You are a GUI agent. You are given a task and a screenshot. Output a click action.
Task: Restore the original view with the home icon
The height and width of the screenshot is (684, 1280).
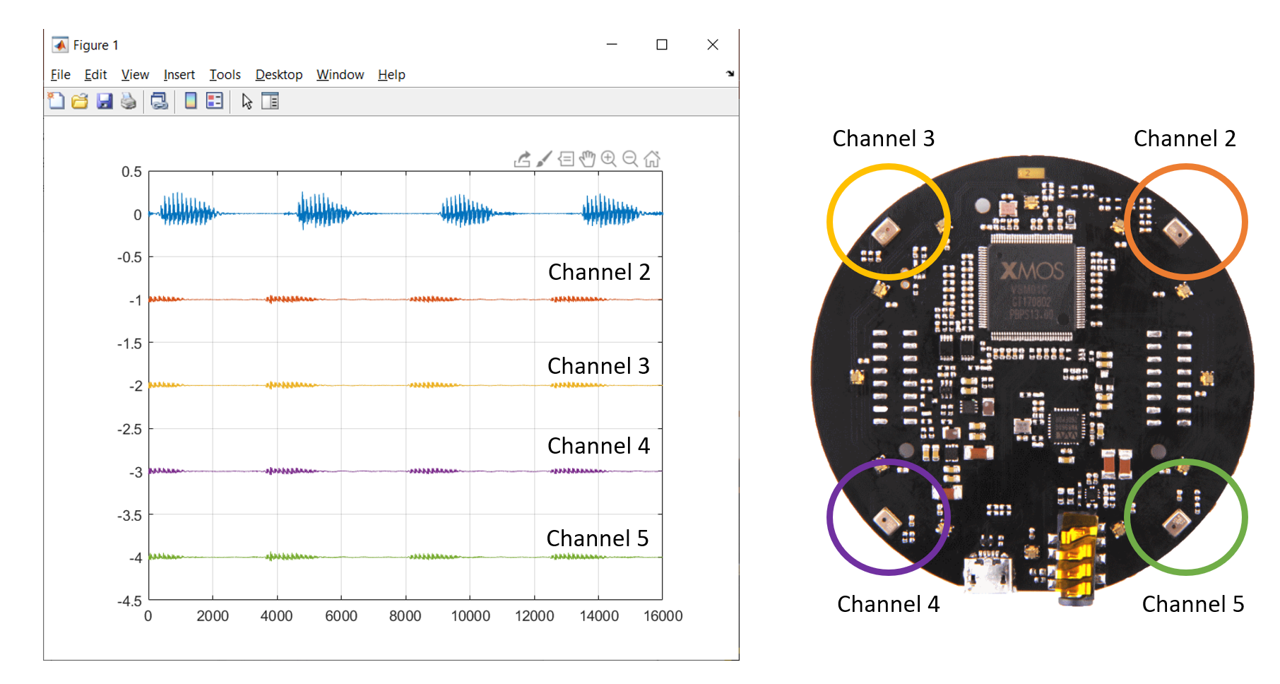click(x=651, y=159)
